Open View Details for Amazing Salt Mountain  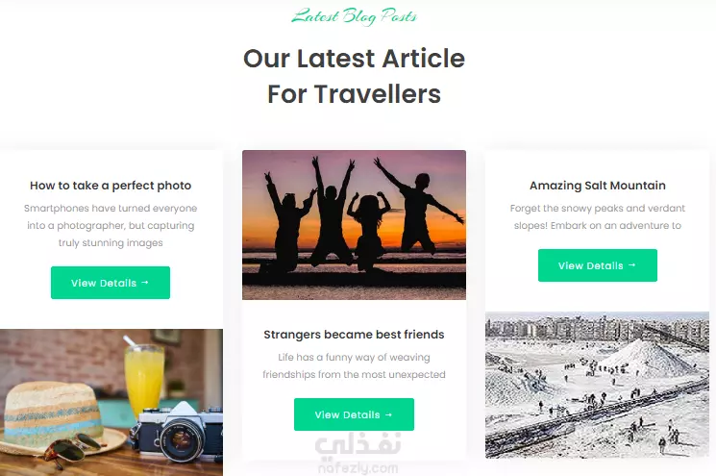[597, 265]
